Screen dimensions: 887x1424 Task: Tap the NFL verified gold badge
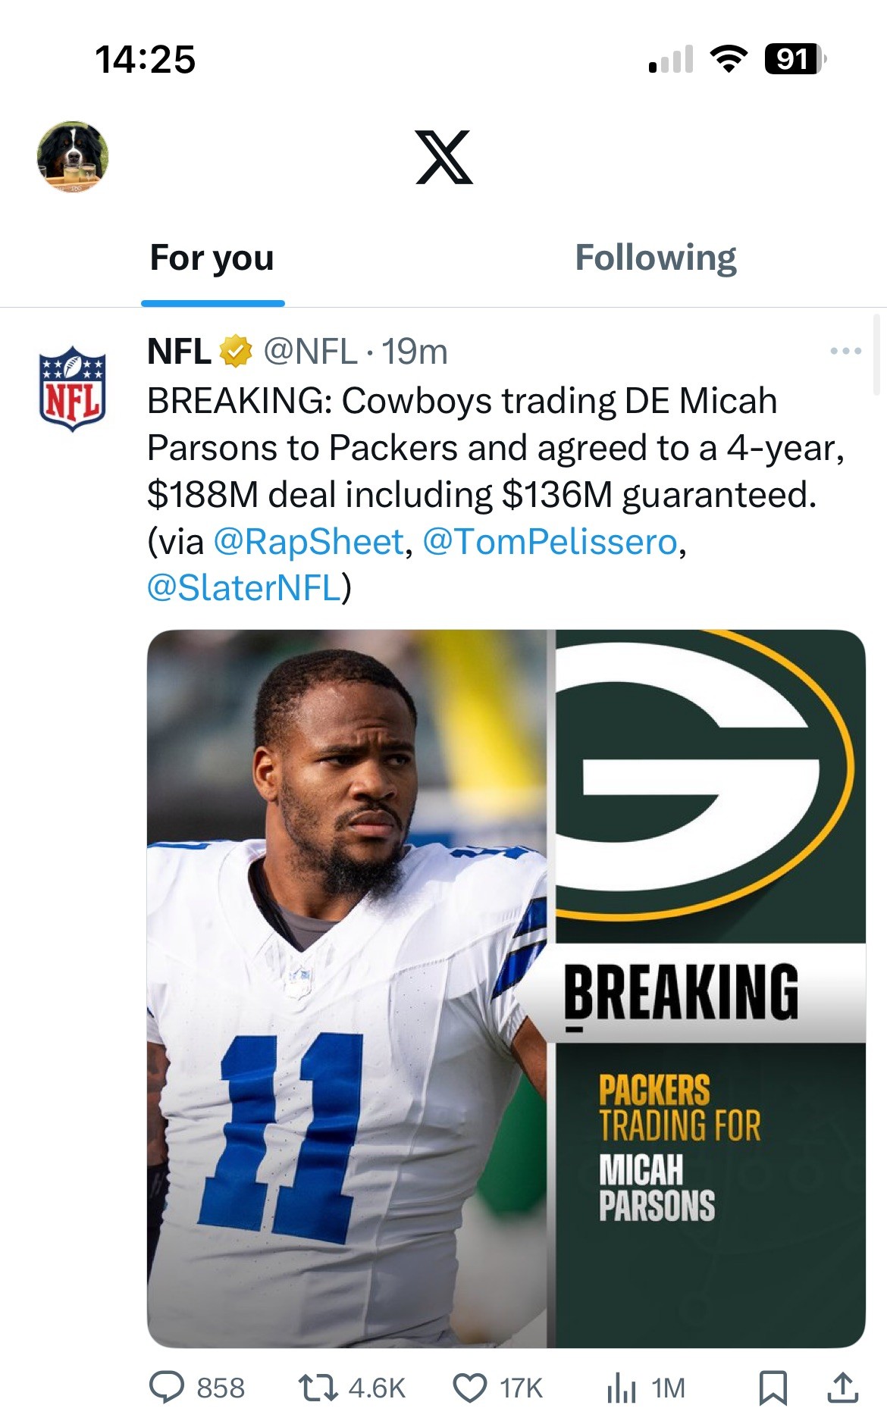coord(236,352)
